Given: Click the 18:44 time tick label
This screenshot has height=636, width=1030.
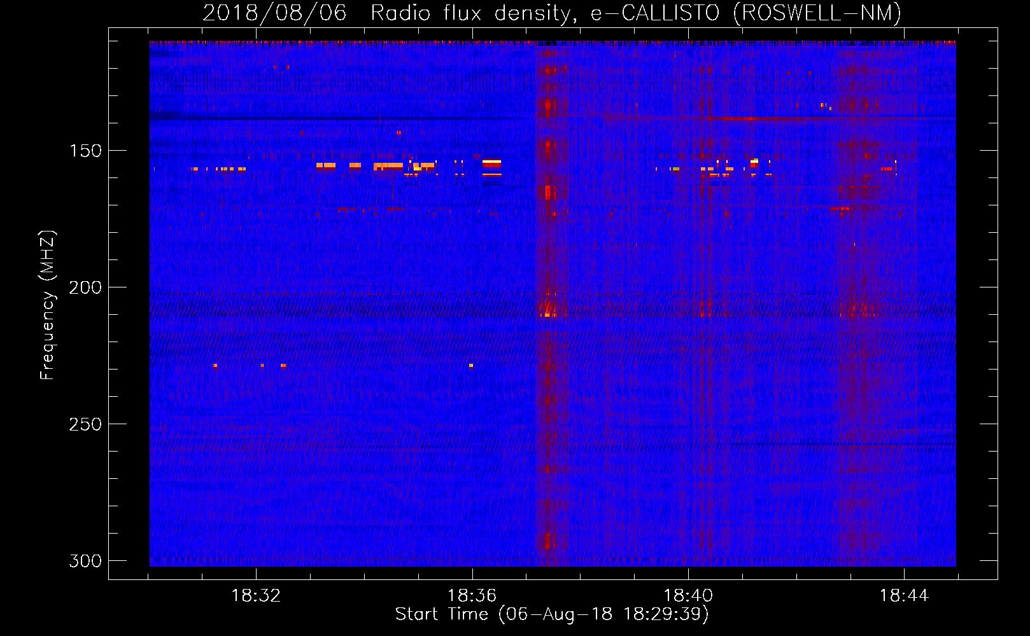Looking at the screenshot, I should click(904, 596).
